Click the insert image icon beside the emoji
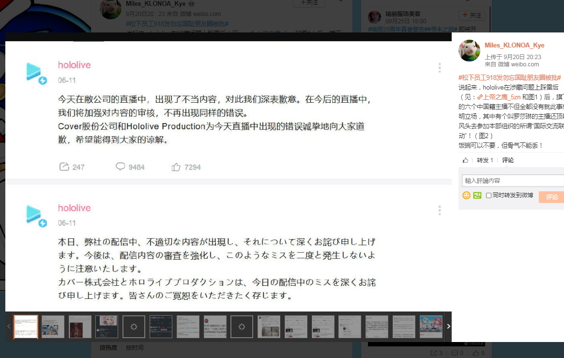The image size is (564, 358). (477, 195)
